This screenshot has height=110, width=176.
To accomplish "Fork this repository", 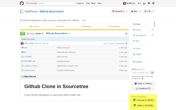I will click(x=147, y=11).
